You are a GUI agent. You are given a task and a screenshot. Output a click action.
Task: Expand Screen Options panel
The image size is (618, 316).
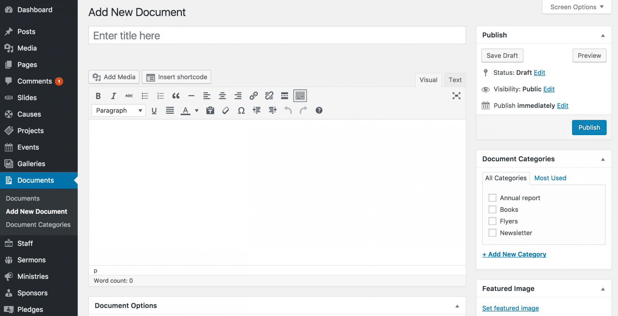pos(577,7)
